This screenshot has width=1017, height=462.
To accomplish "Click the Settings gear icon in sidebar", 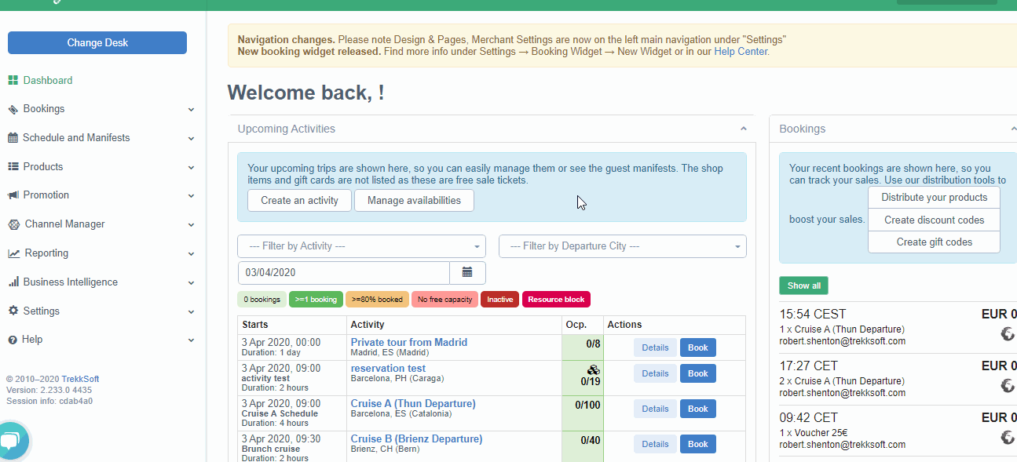I will click(13, 311).
